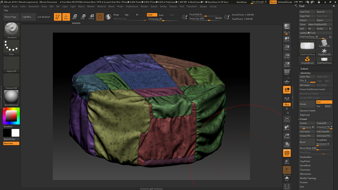Toggle XYZ rotation mode
This screenshot has width=338, height=190.
(287, 104)
